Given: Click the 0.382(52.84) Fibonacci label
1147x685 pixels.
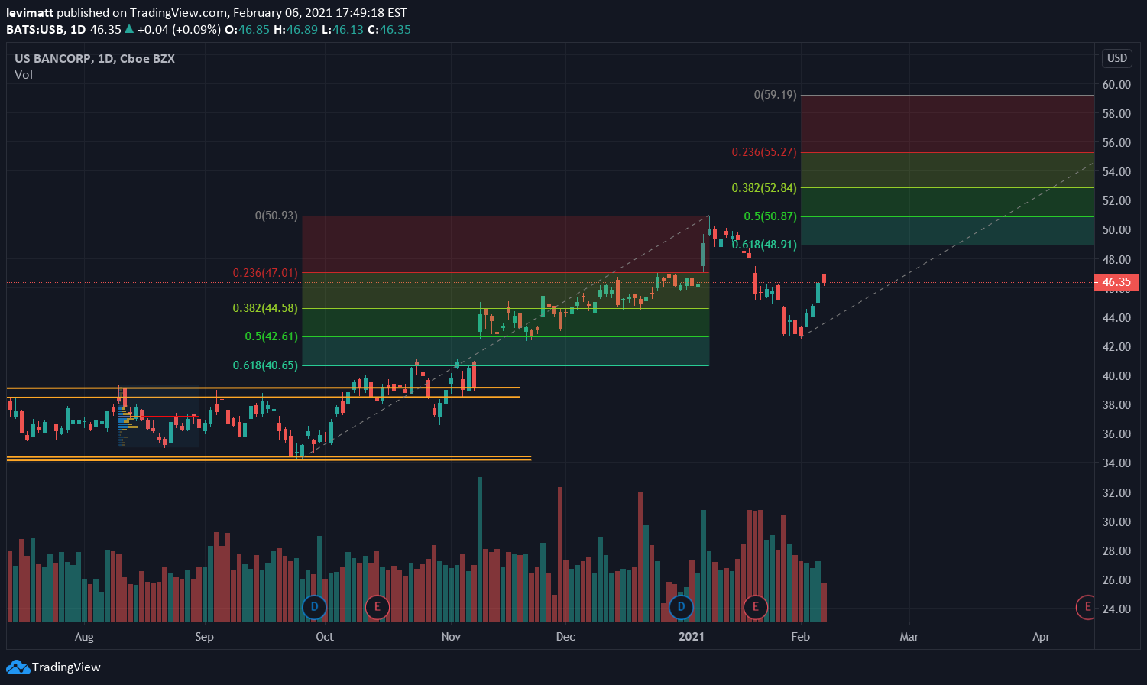Looking at the screenshot, I should 764,187.
